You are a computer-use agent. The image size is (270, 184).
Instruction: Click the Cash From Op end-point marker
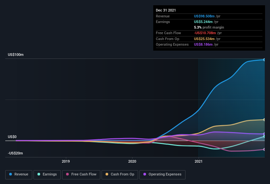pos(264,120)
